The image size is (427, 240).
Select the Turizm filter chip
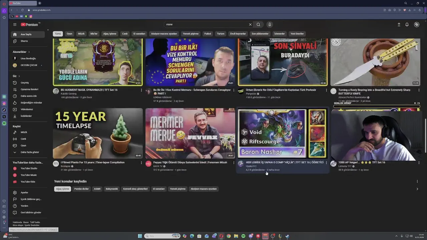point(221,34)
